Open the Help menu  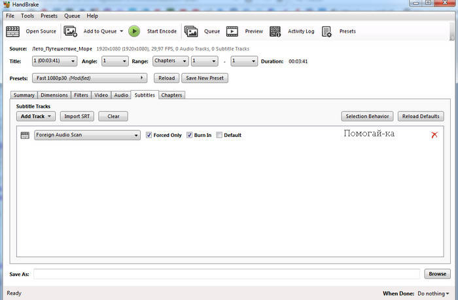point(92,16)
